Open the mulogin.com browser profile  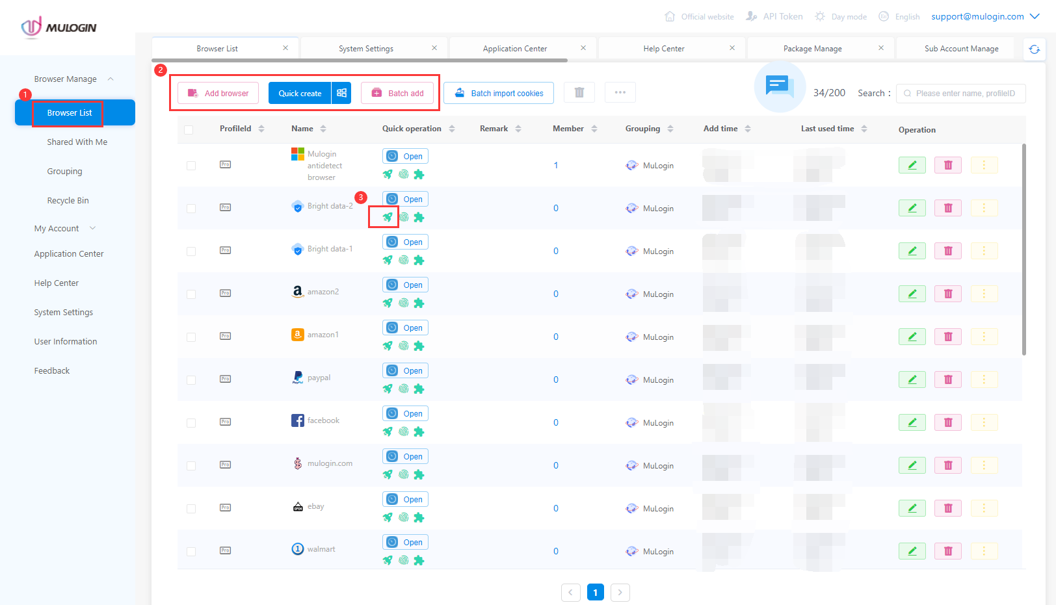click(405, 456)
